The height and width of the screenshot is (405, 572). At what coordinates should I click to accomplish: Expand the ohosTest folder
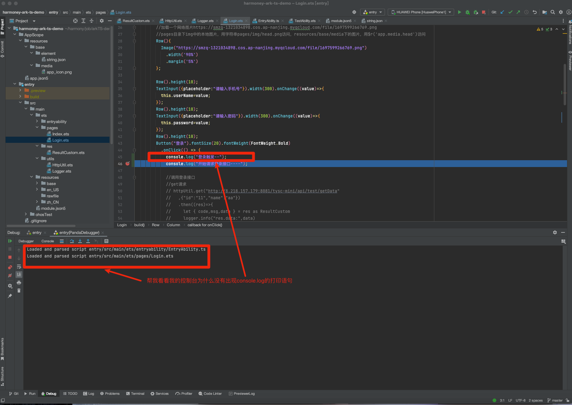[26, 214]
